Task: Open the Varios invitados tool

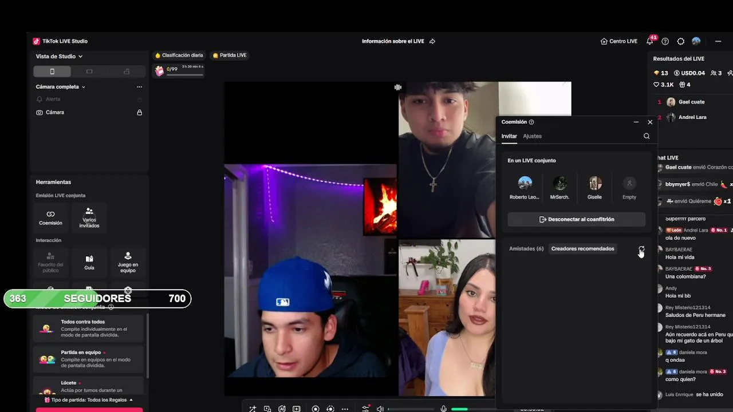Action: 89,217
